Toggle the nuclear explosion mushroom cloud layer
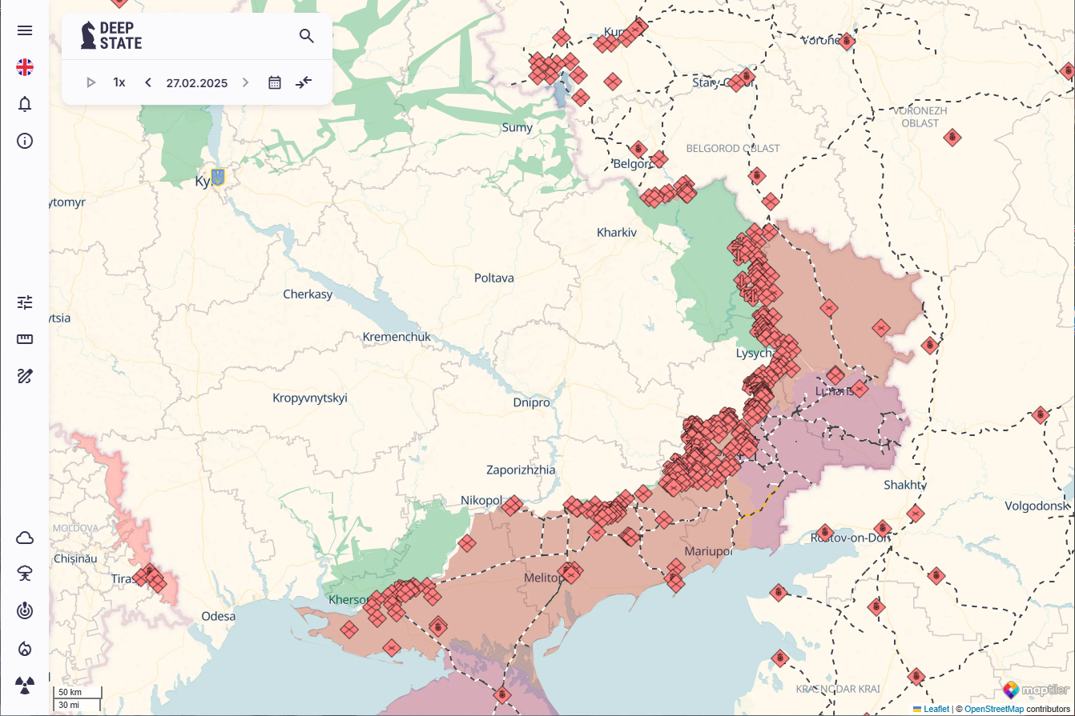The image size is (1075, 716). tap(25, 574)
